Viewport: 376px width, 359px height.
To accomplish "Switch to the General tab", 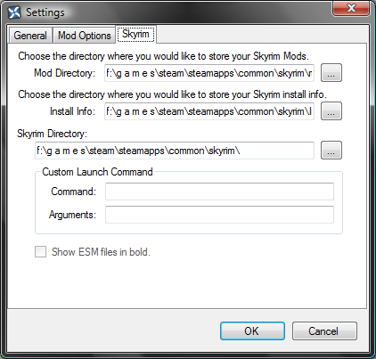I will [30, 36].
